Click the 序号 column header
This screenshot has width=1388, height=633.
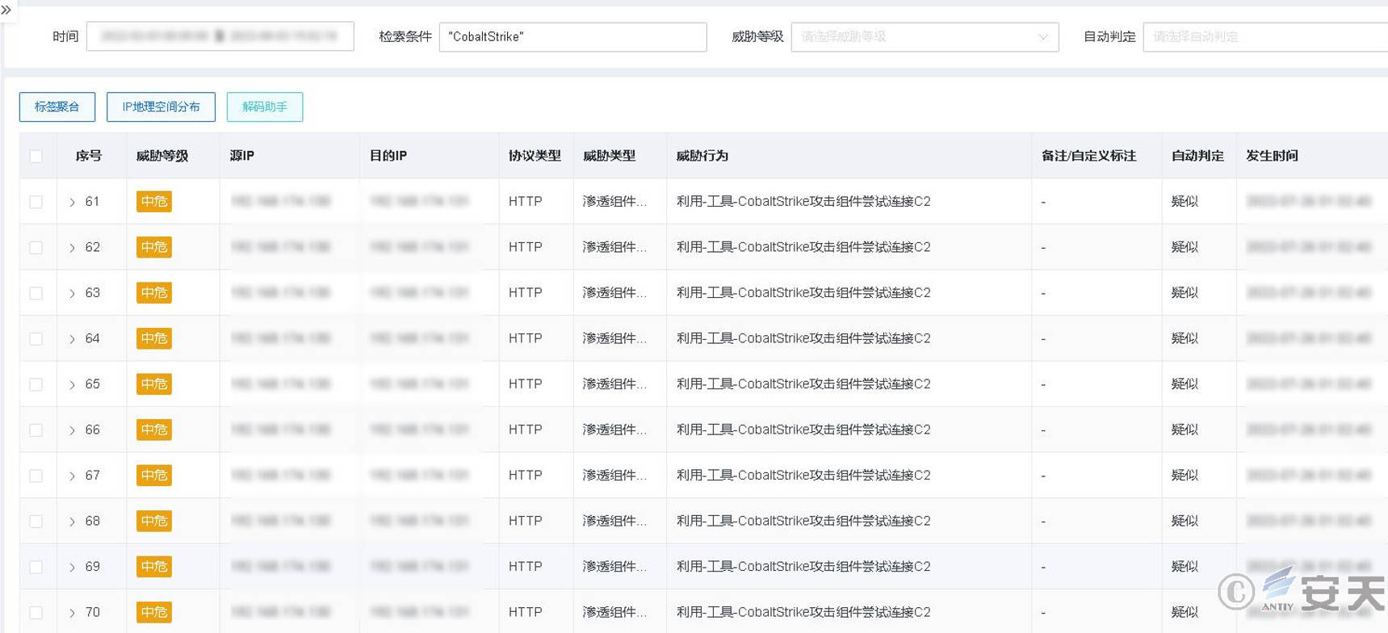click(89, 156)
